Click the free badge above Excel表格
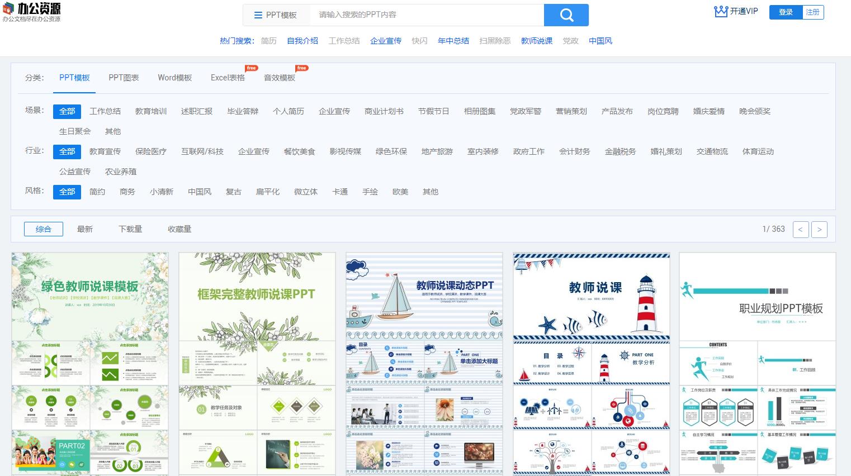The width and height of the screenshot is (851, 476). (251, 68)
